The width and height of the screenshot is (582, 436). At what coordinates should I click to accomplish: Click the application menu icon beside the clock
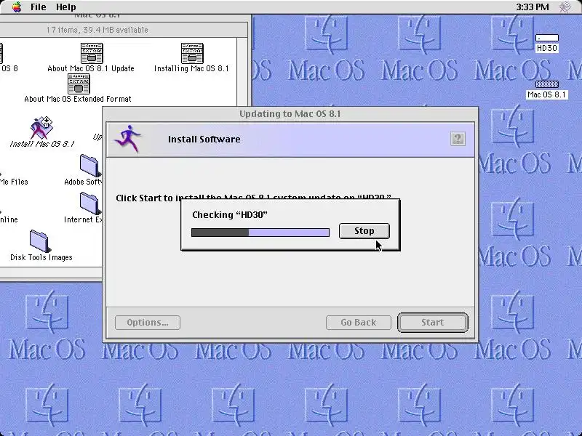coord(565,7)
